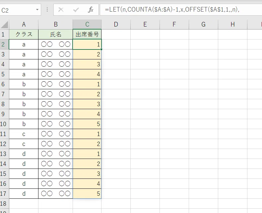This screenshot has height=213, width=262.
Task: Click name cell B9
Action: 56,114
